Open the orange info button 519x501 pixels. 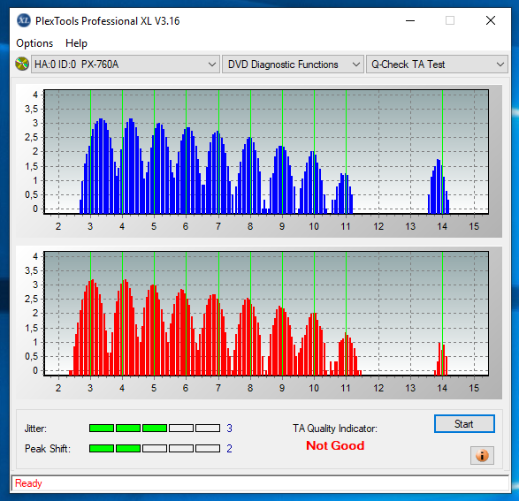[x=482, y=455]
